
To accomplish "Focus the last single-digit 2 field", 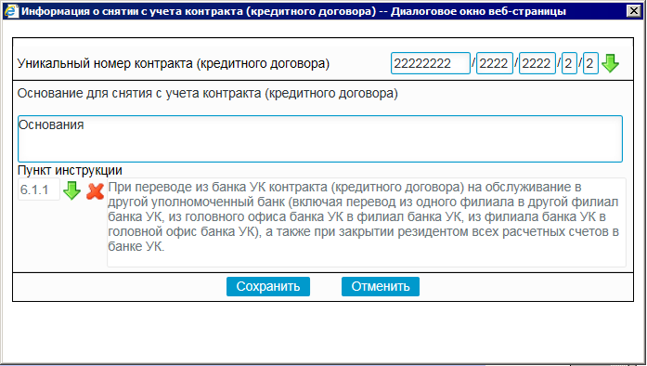I will click(590, 63).
